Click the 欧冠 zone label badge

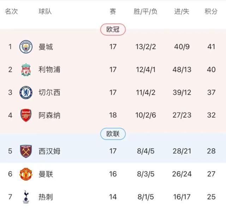tap(113, 30)
